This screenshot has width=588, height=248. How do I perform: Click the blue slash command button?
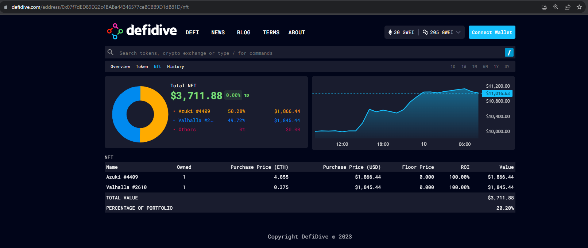[509, 53]
